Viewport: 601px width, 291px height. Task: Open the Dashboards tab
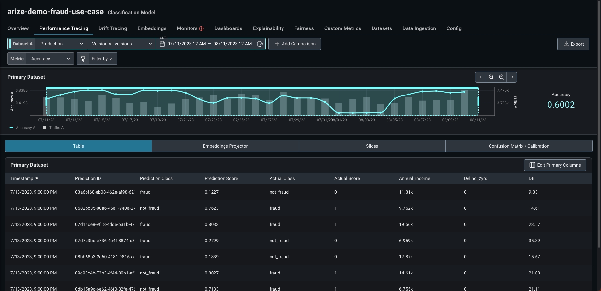pos(228,28)
